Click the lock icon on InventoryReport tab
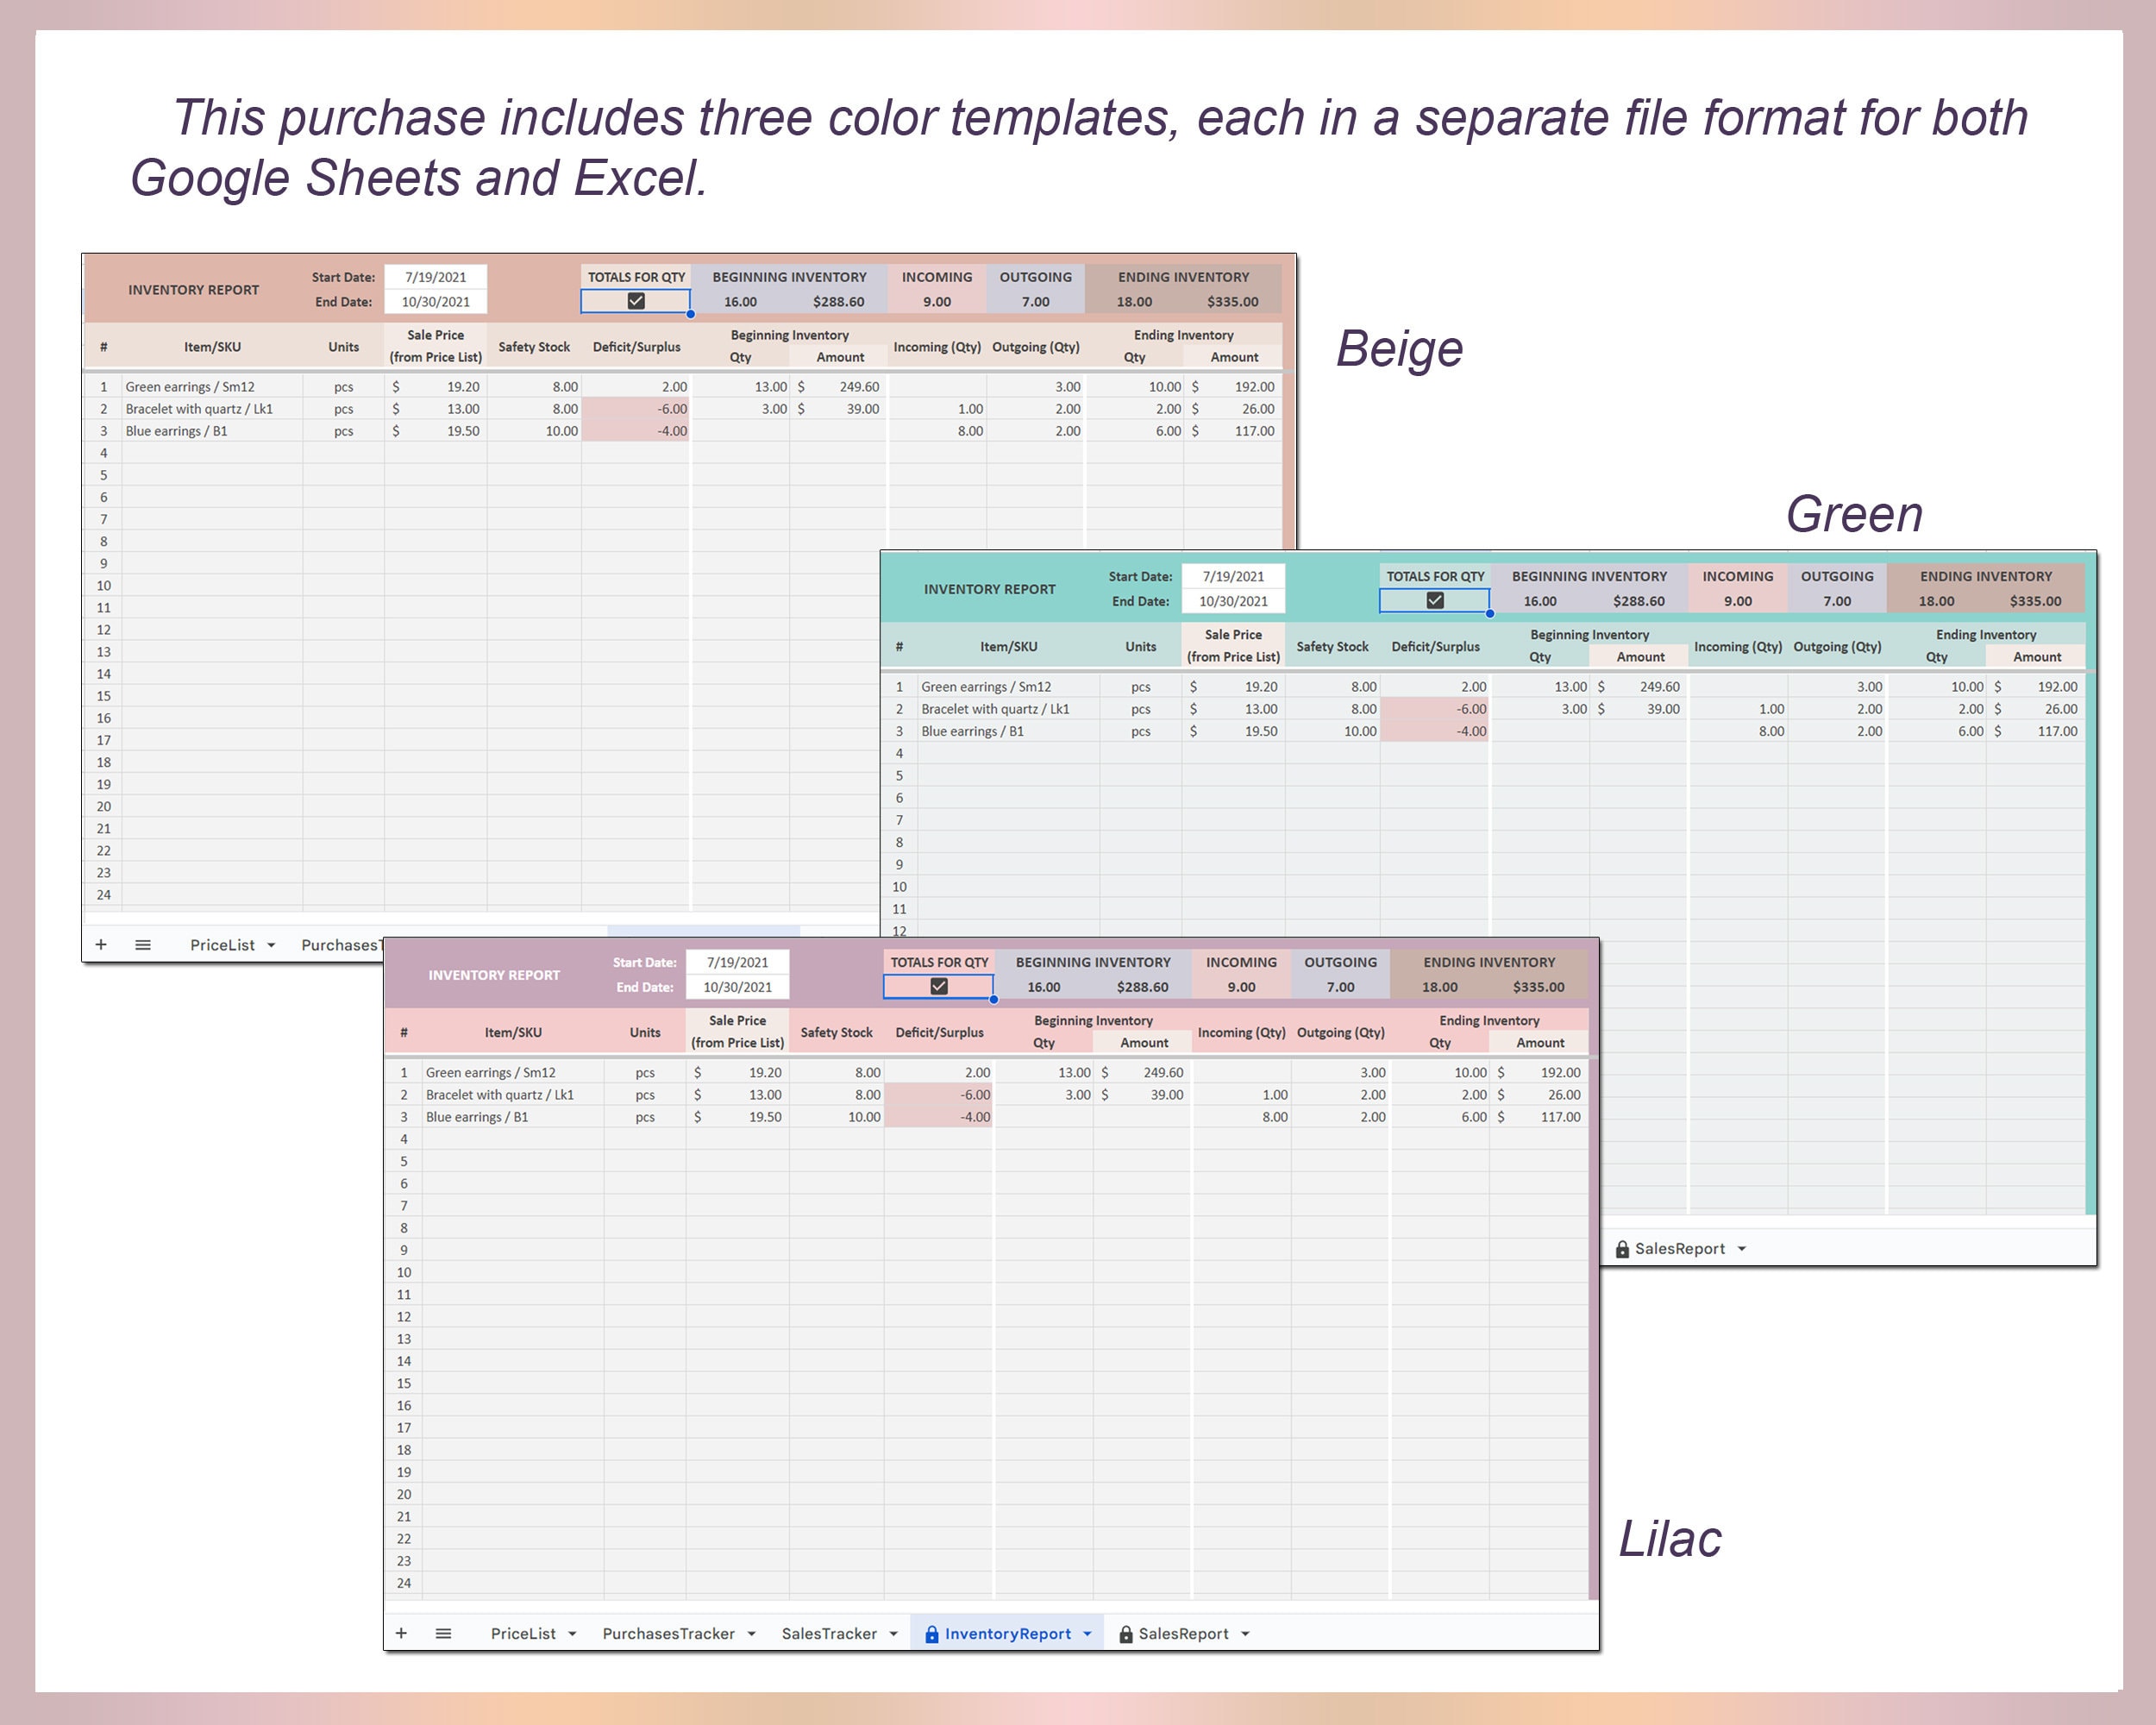Image resolution: width=2156 pixels, height=1725 pixels. click(x=931, y=1633)
